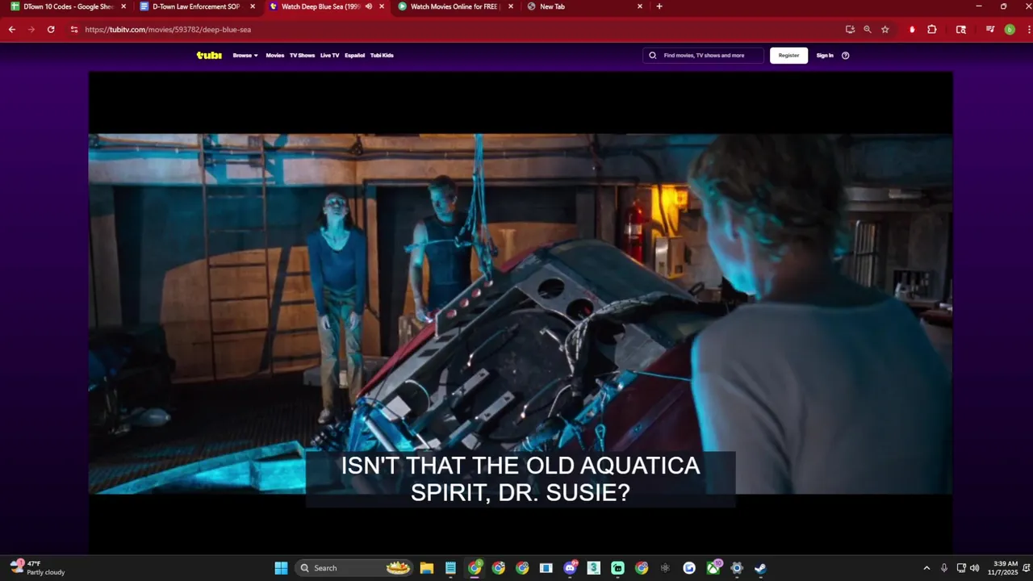
Task: Open the Settings gear from the taskbar
Action: tap(737, 568)
